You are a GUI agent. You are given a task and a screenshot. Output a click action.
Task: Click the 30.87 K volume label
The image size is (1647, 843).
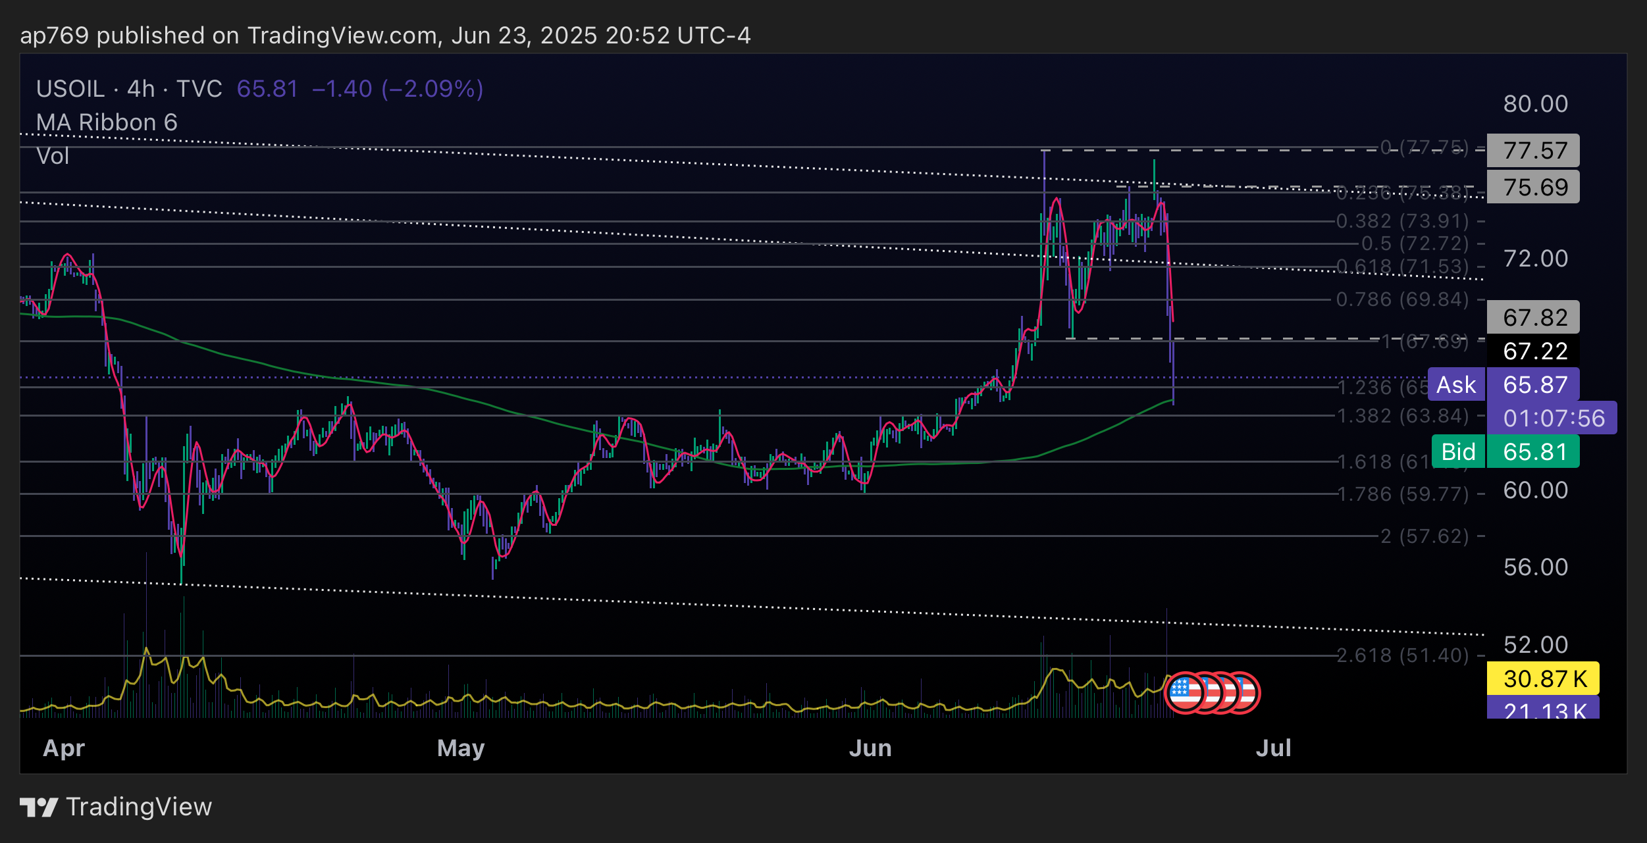pos(1543,678)
